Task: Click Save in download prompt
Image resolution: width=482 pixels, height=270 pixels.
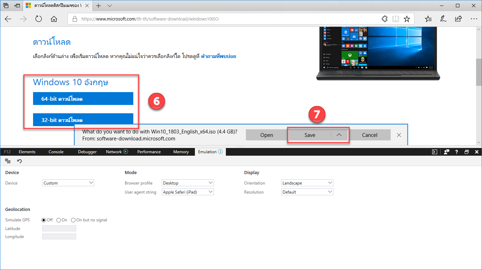Action: pos(310,135)
